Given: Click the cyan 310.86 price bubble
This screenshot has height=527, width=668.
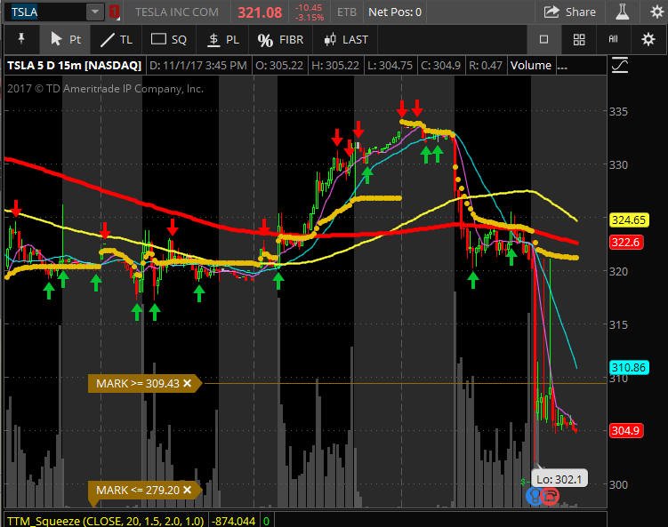Looking at the screenshot, I should click(629, 367).
